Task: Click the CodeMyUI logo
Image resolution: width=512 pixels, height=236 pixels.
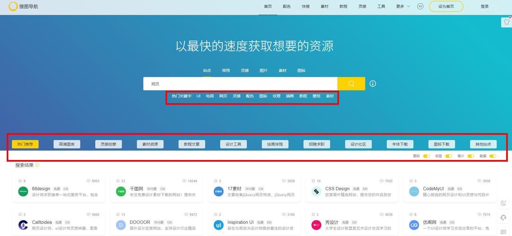Action: [x=414, y=191]
